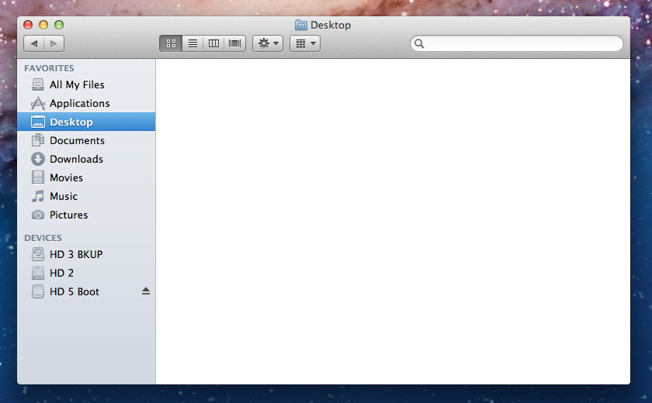The width and height of the screenshot is (652, 403).
Task: Click the All My Files sidebar icon
Action: [38, 84]
